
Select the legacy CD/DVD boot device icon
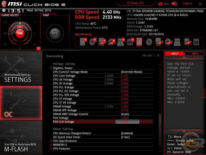pos(149,42)
